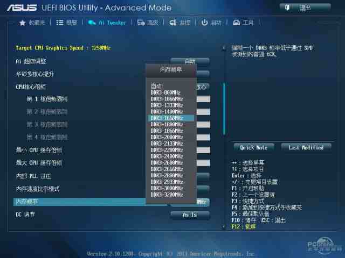Select the 内部 PLL 过压 row label
This screenshot has height=258, width=345.
[x=33, y=176]
